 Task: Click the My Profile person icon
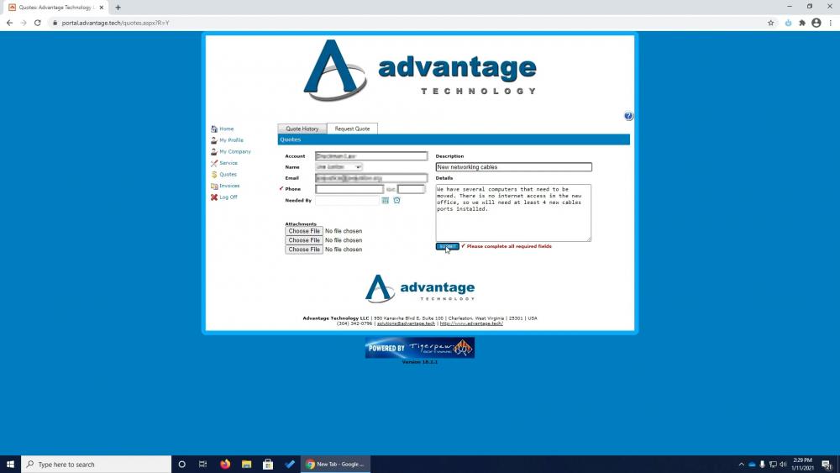tap(213, 140)
